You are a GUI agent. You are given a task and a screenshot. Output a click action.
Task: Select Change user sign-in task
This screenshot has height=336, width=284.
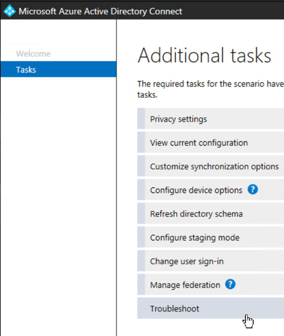click(210, 261)
